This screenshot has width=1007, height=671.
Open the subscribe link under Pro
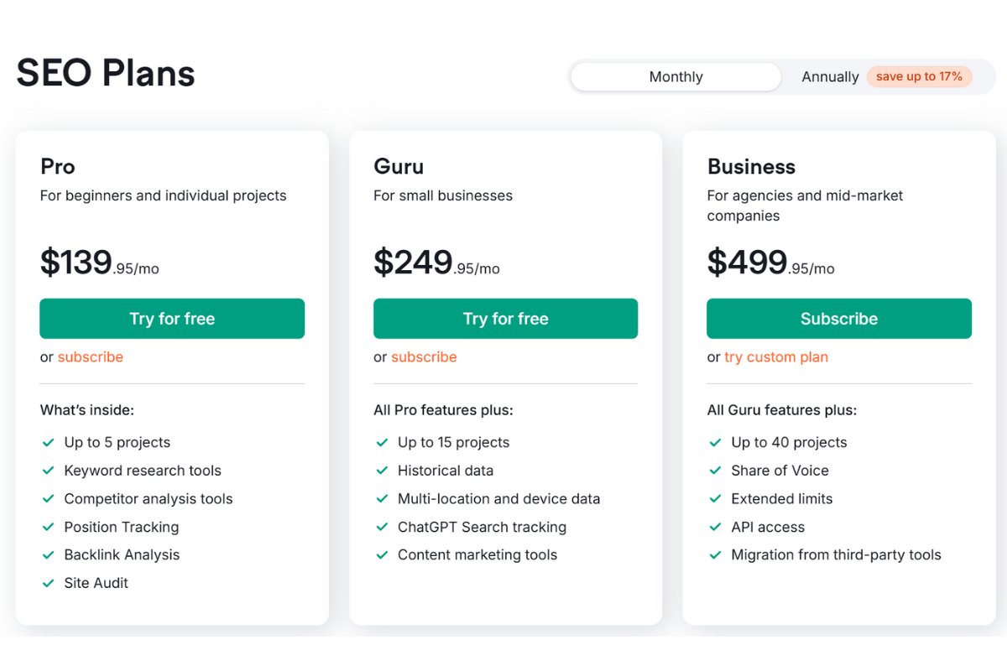click(x=91, y=356)
